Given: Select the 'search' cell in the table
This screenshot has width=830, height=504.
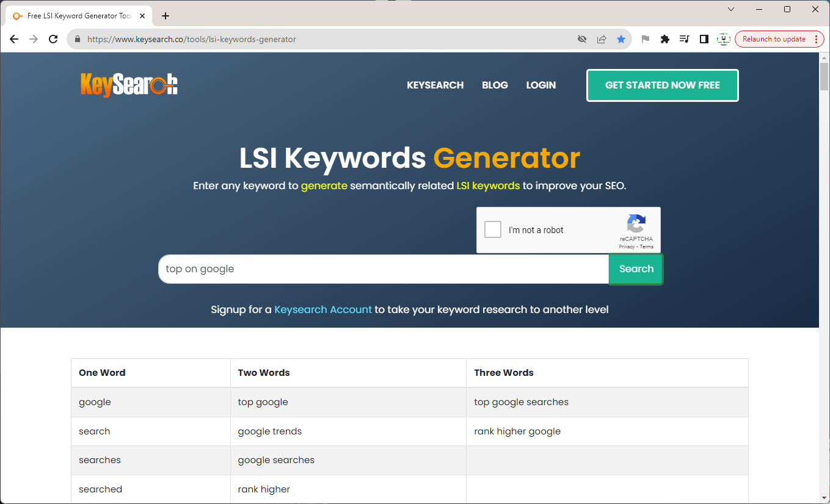Looking at the screenshot, I should 151,431.
